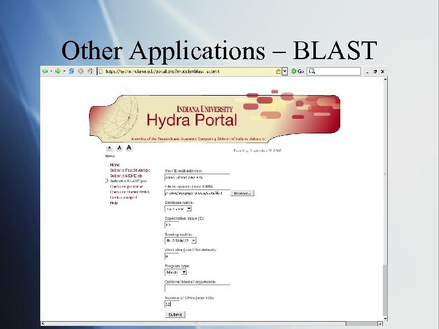Open Submit a FastDNAml job link
439x329 pixels.
(x=130, y=170)
